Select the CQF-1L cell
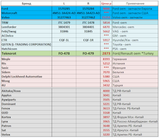The image size is (159, 138). click(x=64, y=40)
